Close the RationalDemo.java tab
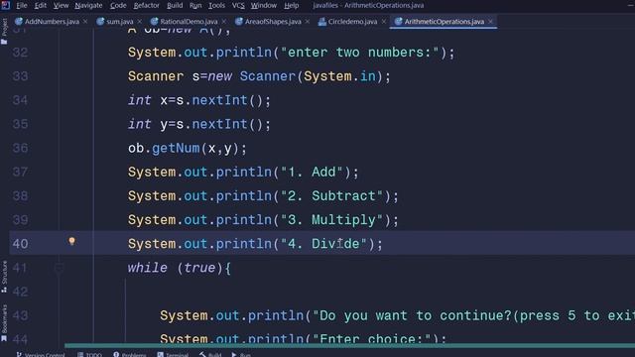Viewport: 635px width, 357px height. coord(224,22)
